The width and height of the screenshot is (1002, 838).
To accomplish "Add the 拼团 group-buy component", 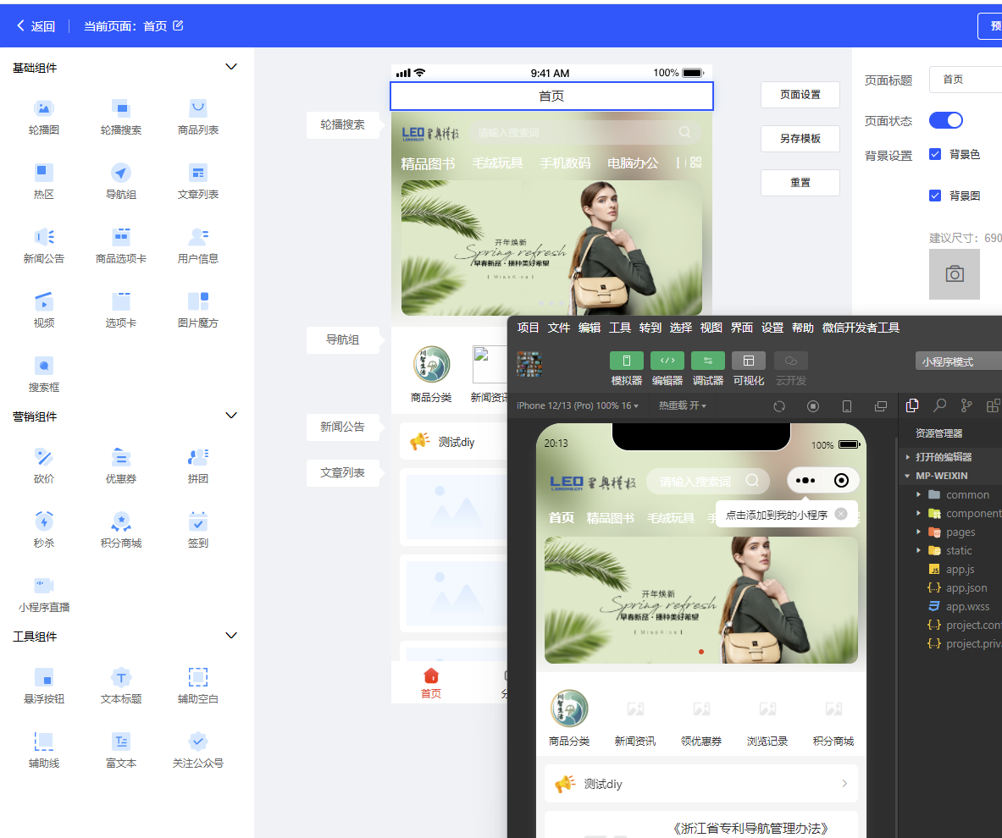I will (198, 466).
